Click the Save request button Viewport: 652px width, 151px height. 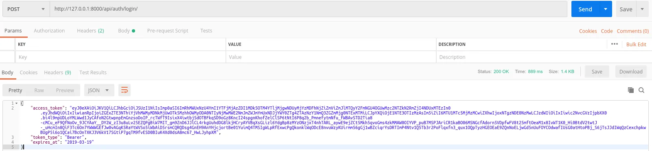pyautogui.click(x=626, y=9)
